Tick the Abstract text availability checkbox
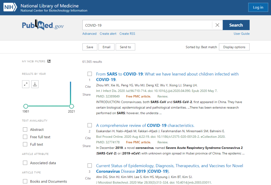The image size is (271, 185). [25, 129]
